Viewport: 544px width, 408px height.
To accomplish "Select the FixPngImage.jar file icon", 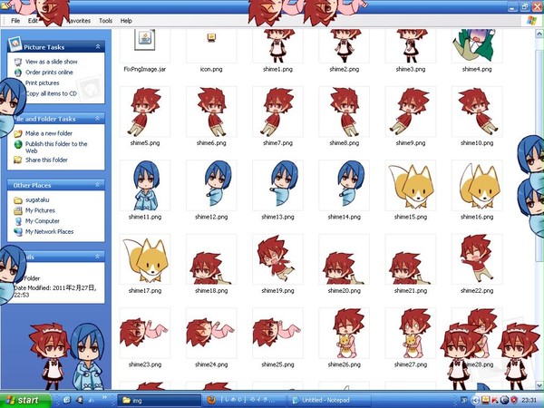I will click(145, 40).
